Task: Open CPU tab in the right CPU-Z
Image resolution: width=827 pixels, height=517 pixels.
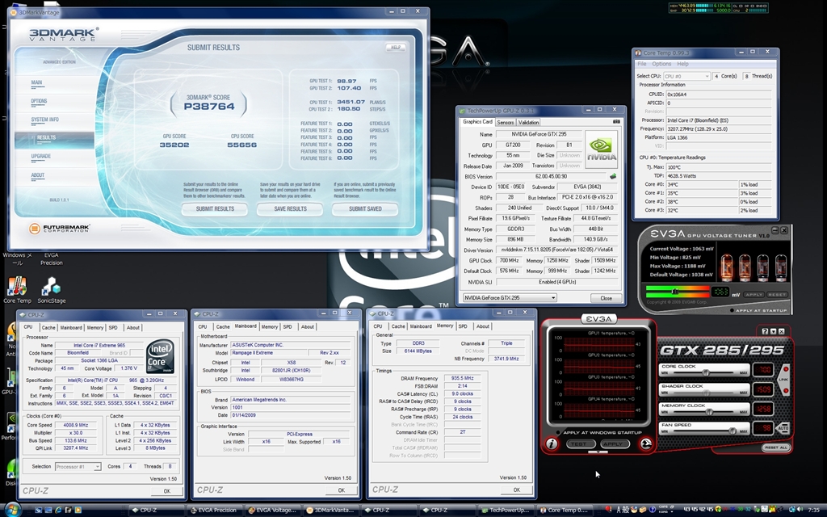Action: [378, 326]
